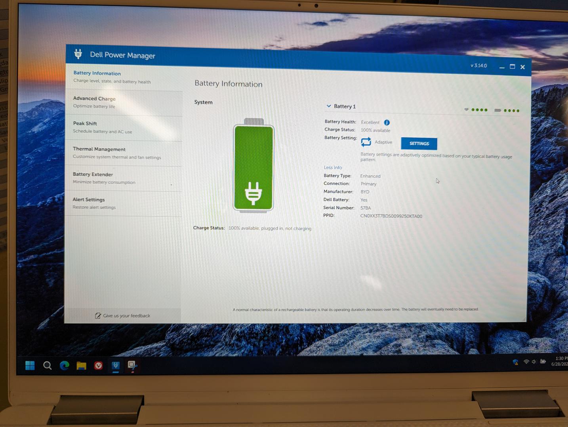
Task: Switch to the Peak Shift section
Action: tap(124, 127)
